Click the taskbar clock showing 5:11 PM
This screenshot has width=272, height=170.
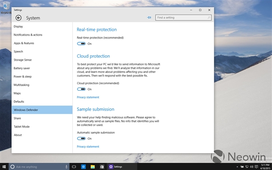[265, 167]
